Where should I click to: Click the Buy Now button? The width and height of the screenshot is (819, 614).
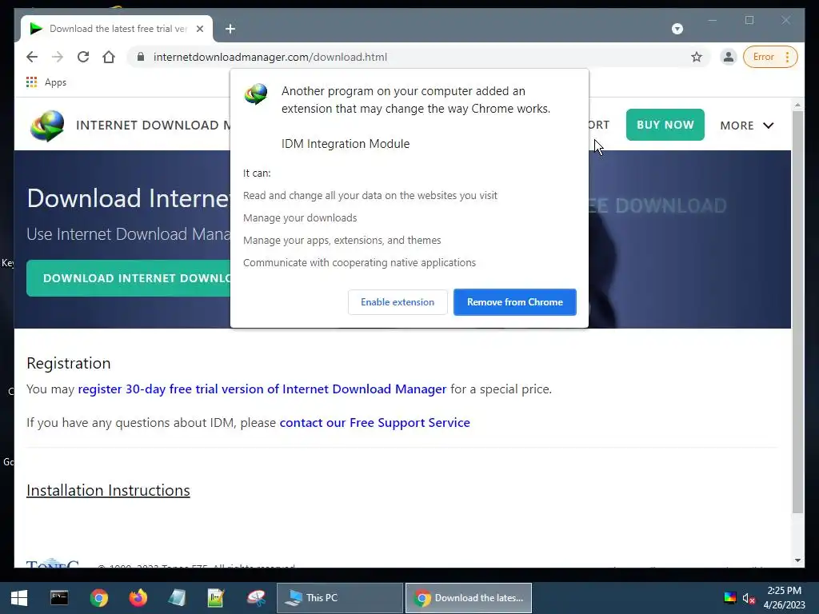point(665,125)
